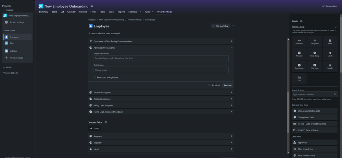Click the URL field type tile
This screenshot has width=342, height=158.
tap(299, 79)
